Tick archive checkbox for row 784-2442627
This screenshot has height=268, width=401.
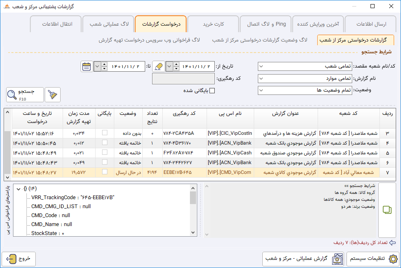[x=105, y=162]
